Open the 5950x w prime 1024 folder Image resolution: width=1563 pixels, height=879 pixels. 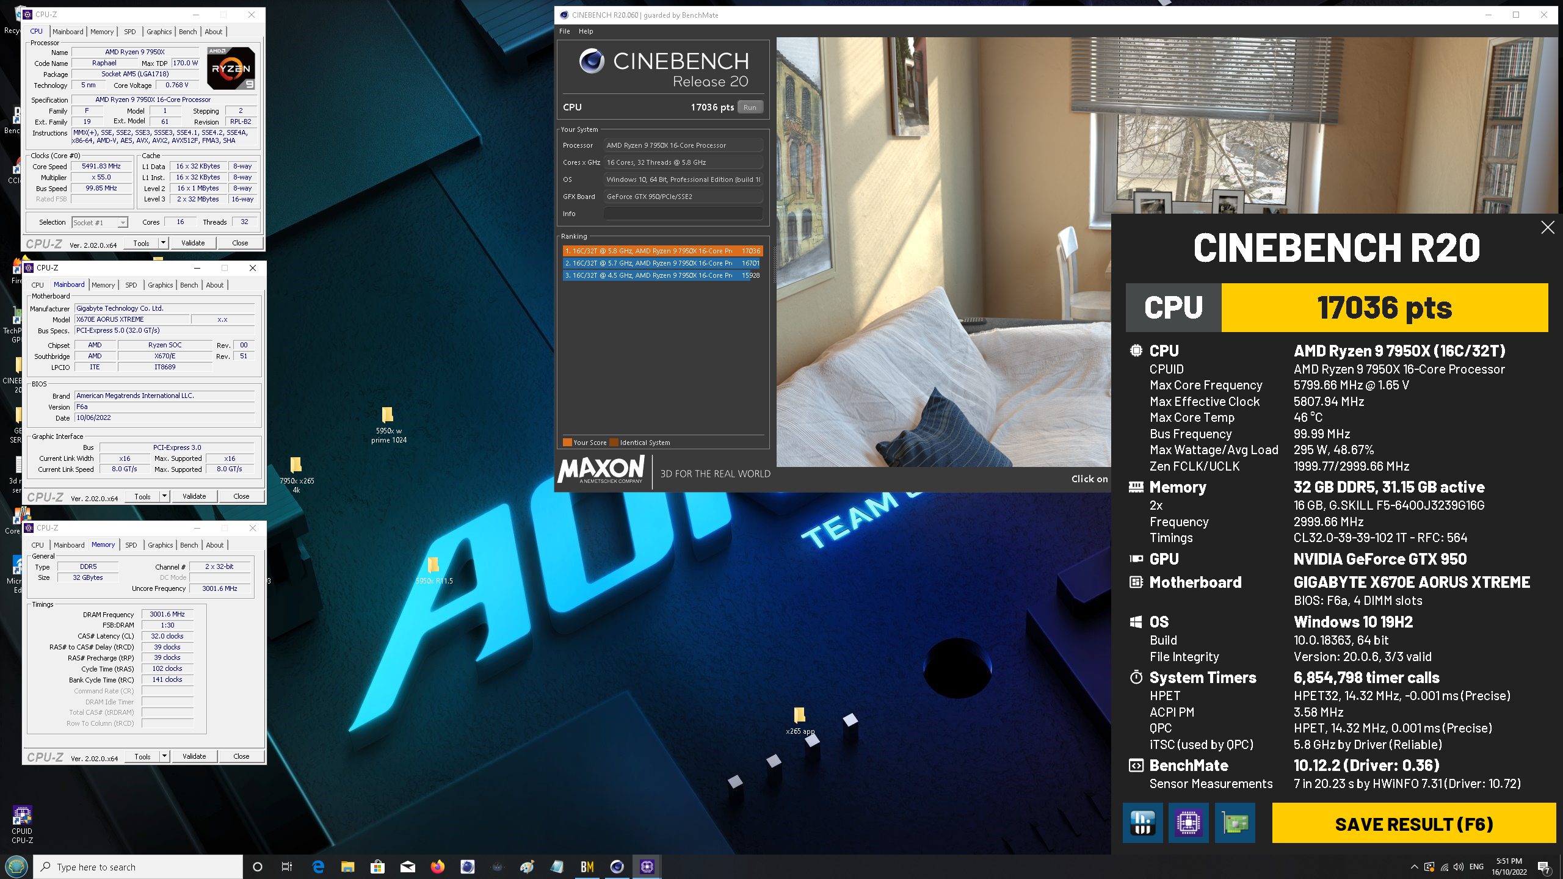(388, 425)
